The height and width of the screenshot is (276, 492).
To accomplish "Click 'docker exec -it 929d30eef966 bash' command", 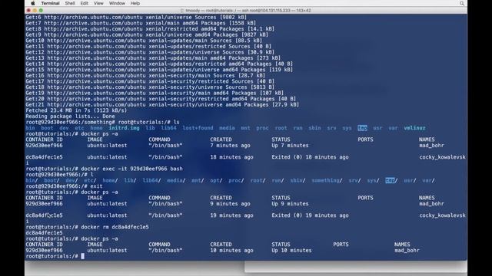I will click(131, 169).
